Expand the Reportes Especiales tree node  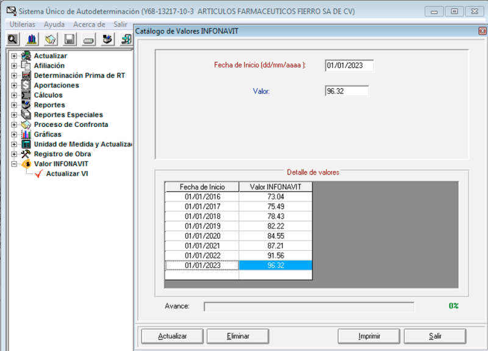pos(14,115)
